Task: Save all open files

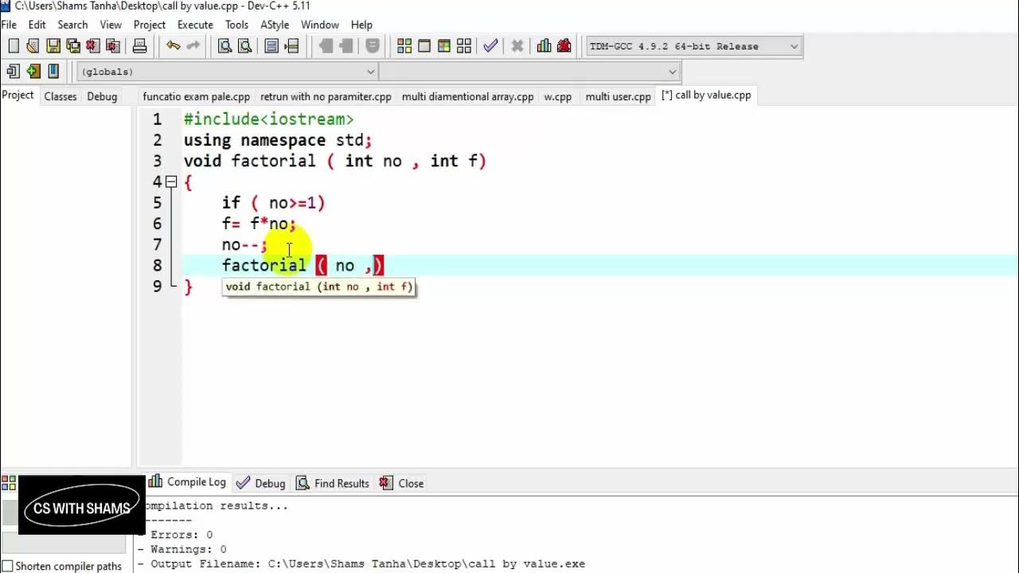Action: pyautogui.click(x=72, y=46)
